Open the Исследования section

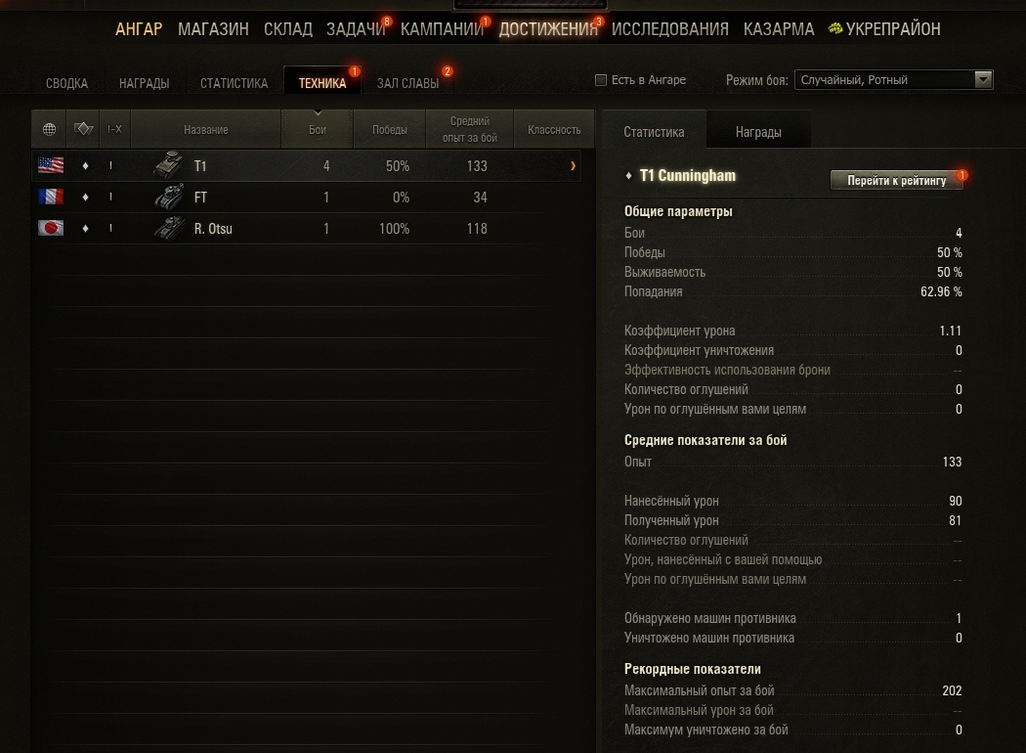point(670,28)
